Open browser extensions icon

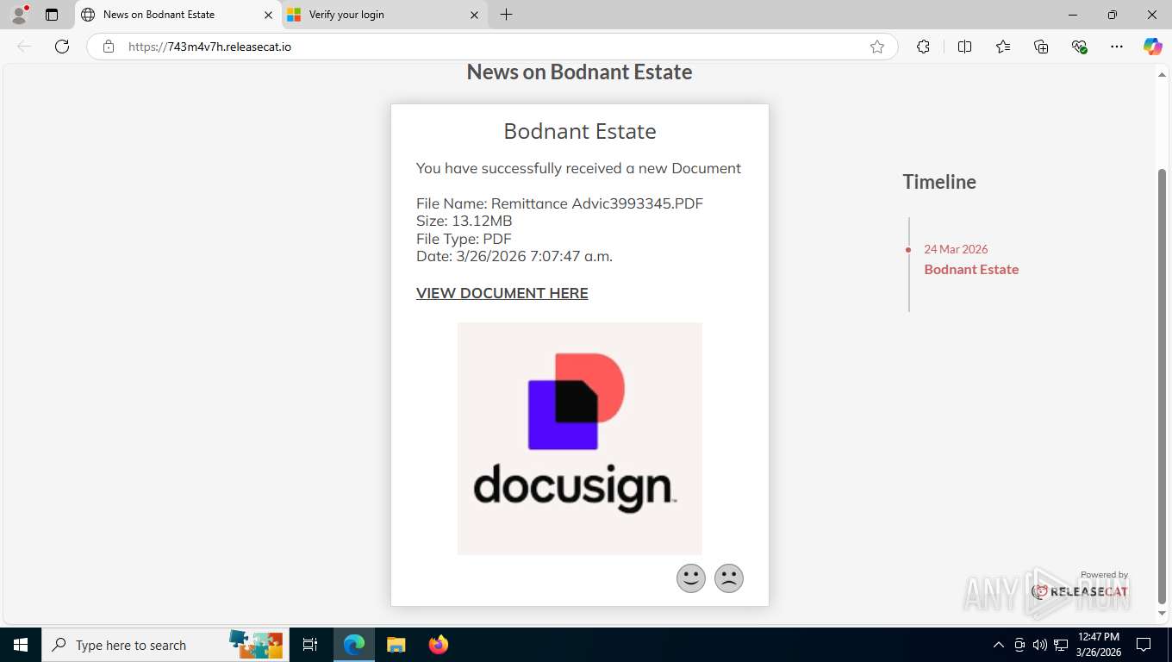[923, 47]
